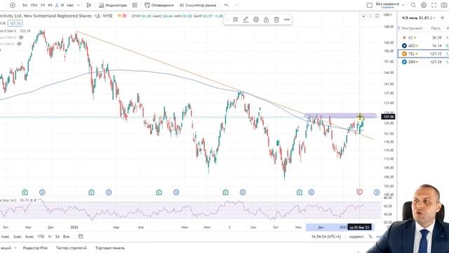The width and height of the screenshot is (449, 253).
Task: Open the Тестер стратегий tab
Action: pyautogui.click(x=72, y=248)
